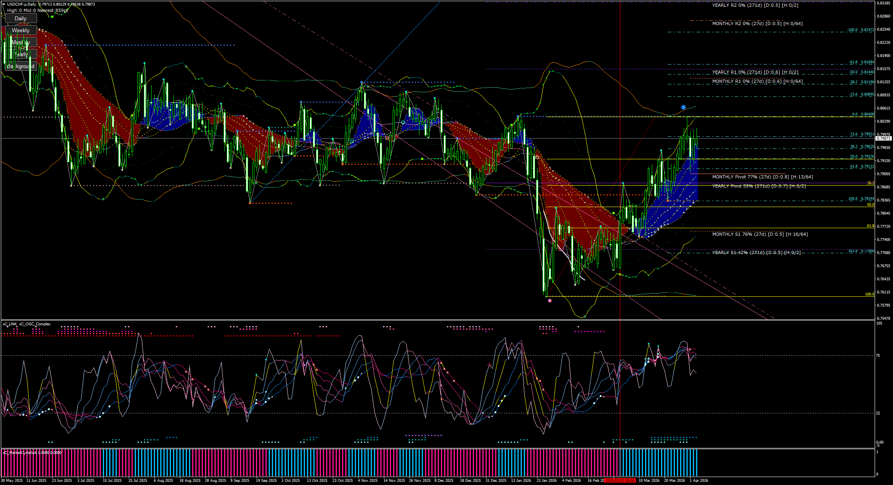This screenshot has width=893, height=485.
Task: Click the MONTHLY S1 76% level label
Action: point(760,234)
